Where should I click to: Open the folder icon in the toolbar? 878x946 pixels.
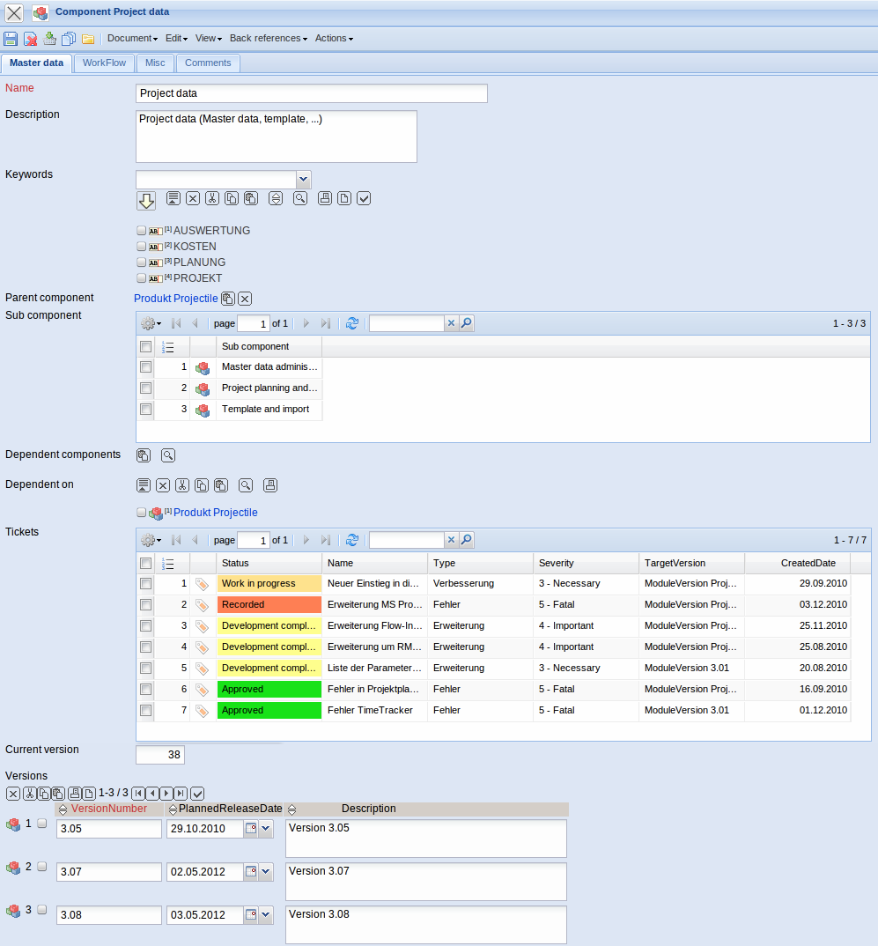coord(88,38)
